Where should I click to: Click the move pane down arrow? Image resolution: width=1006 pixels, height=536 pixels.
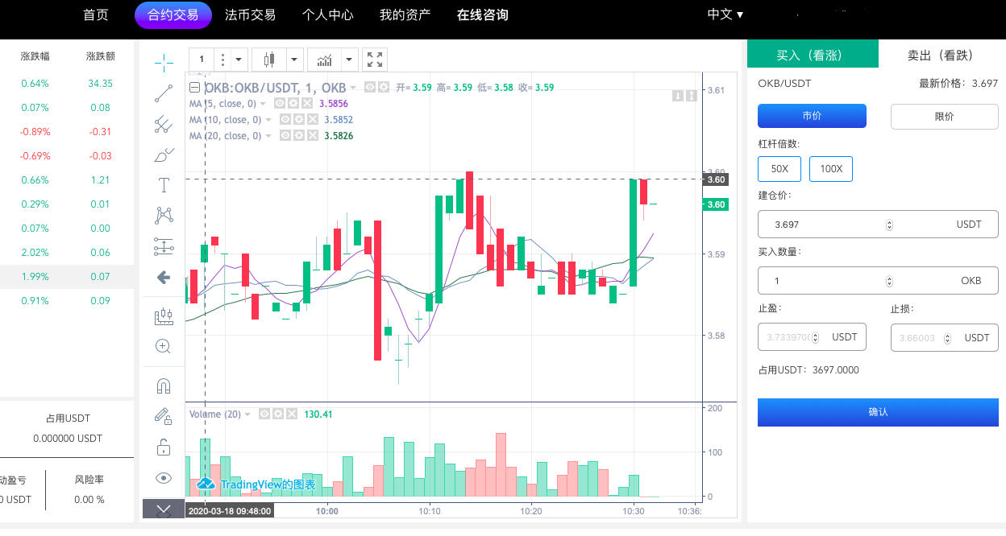pyautogui.click(x=679, y=96)
